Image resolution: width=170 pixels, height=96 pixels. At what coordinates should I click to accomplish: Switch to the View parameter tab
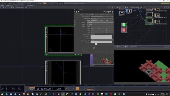87,14
